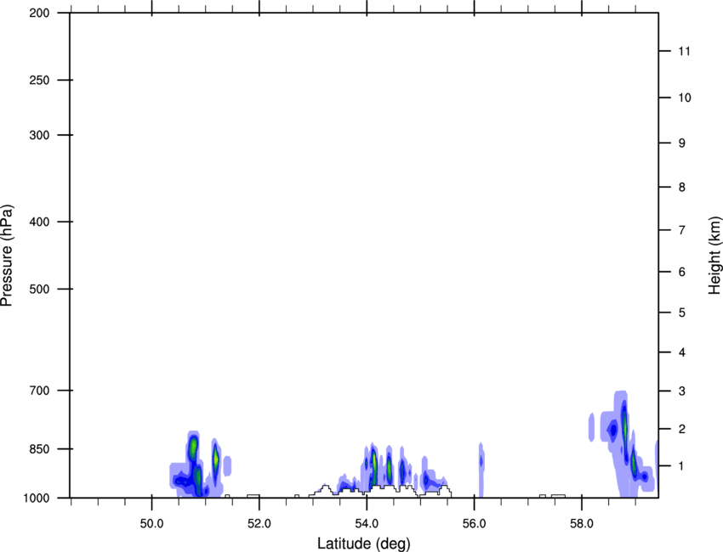
Task: Click the Pressure (hPa) axis title
Action: click(x=7, y=256)
